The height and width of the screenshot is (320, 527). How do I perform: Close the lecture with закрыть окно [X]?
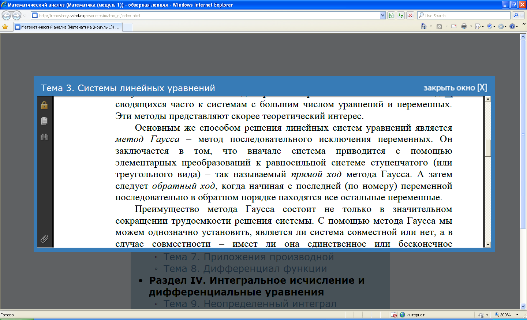(455, 88)
